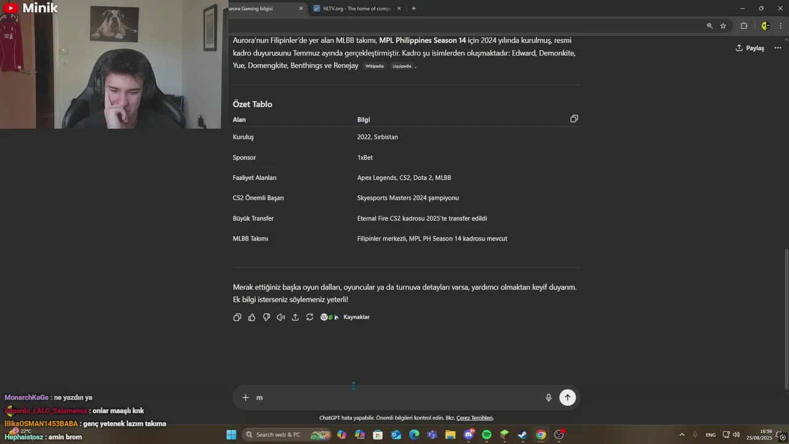Viewport: 789px width, 444px height.
Task: Open Spotify from taskbar
Action: (486, 435)
